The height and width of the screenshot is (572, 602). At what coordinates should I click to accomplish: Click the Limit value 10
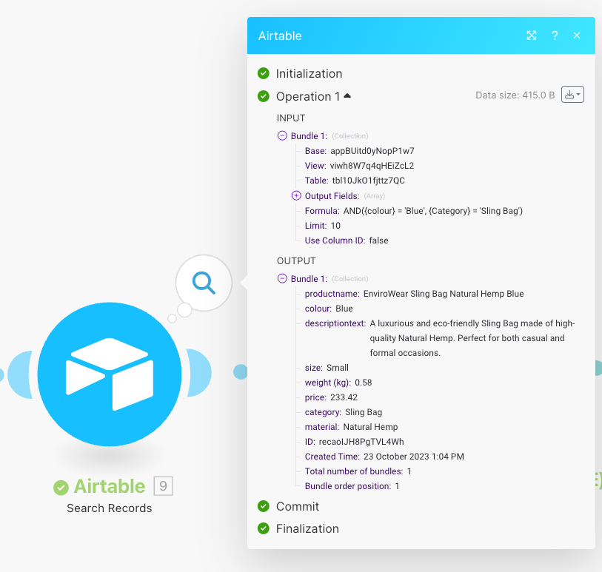pyautogui.click(x=335, y=226)
